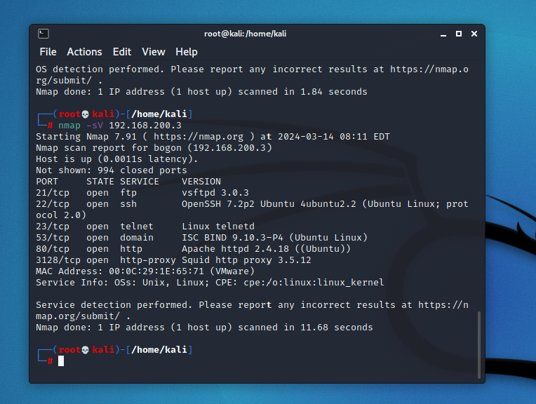This screenshot has height=404, width=536.
Task: Click the ISC BIND 9.10.3-P4 text
Action: click(x=232, y=238)
